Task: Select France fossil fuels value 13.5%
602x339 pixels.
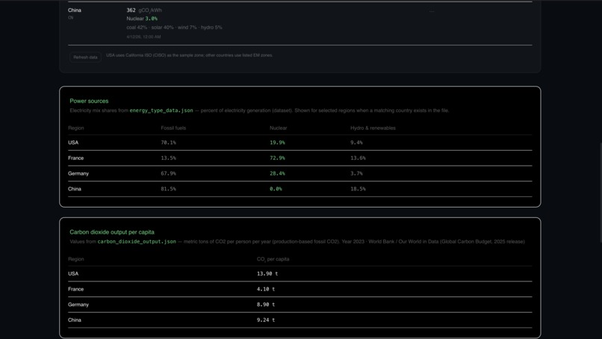Action: pyautogui.click(x=168, y=158)
